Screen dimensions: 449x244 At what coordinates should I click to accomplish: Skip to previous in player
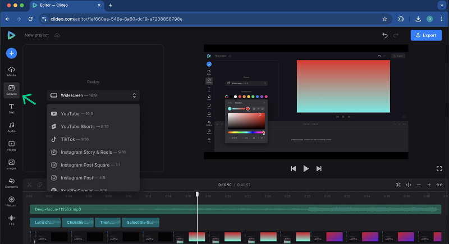[x=293, y=169]
